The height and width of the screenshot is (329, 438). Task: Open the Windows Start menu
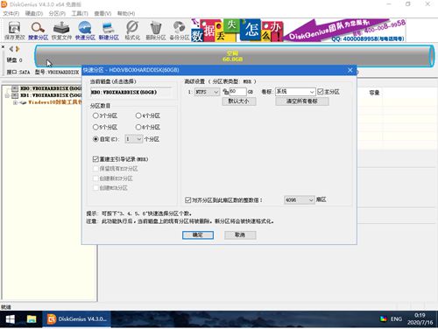point(11,319)
